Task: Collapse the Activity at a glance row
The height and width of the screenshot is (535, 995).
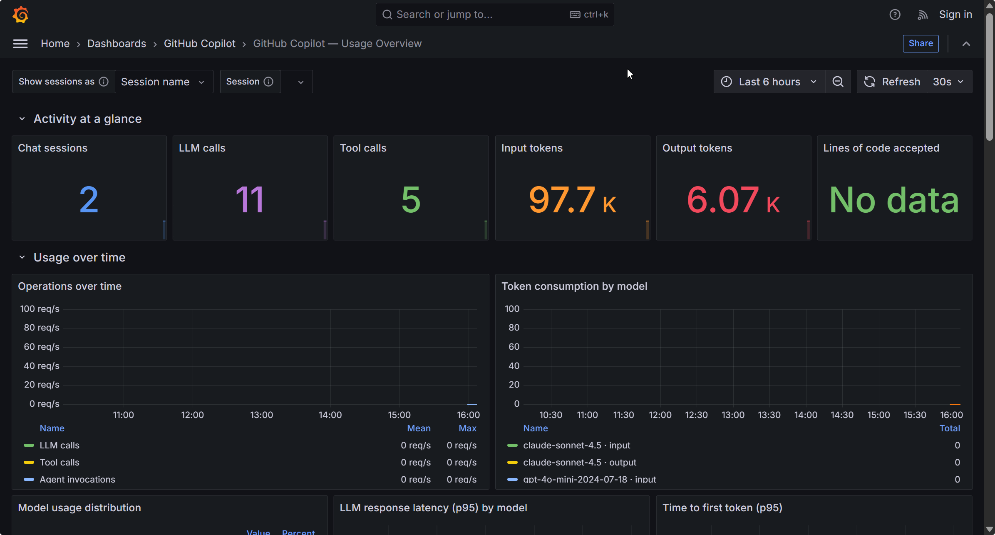Action: pos(22,119)
